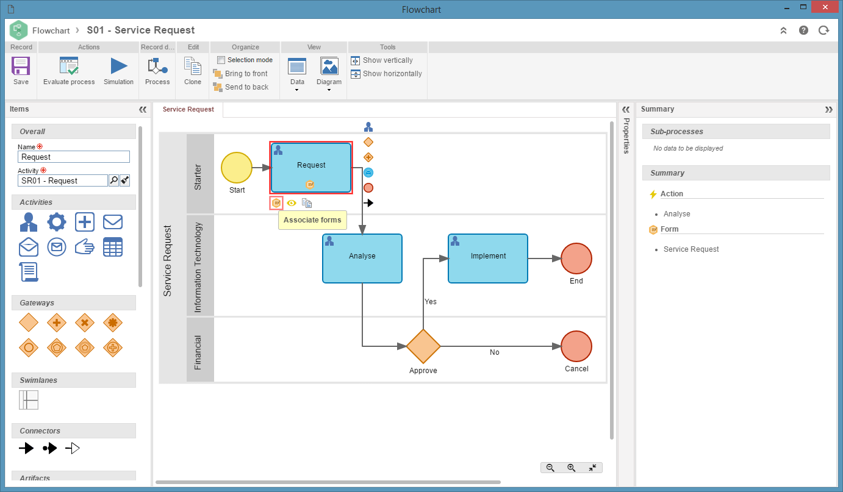The height and width of the screenshot is (492, 843).
Task: Click into the Name input field
Action: pyautogui.click(x=74, y=157)
